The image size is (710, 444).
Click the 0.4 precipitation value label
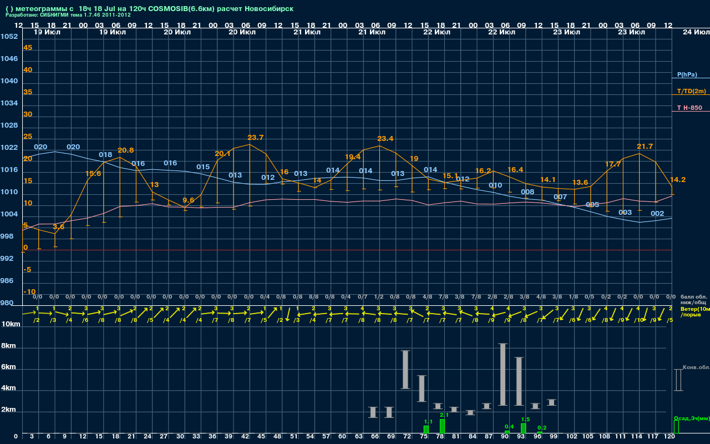coord(509,426)
